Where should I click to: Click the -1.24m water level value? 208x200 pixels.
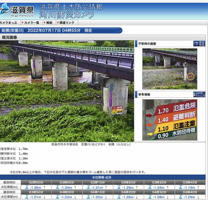[159, 187]
